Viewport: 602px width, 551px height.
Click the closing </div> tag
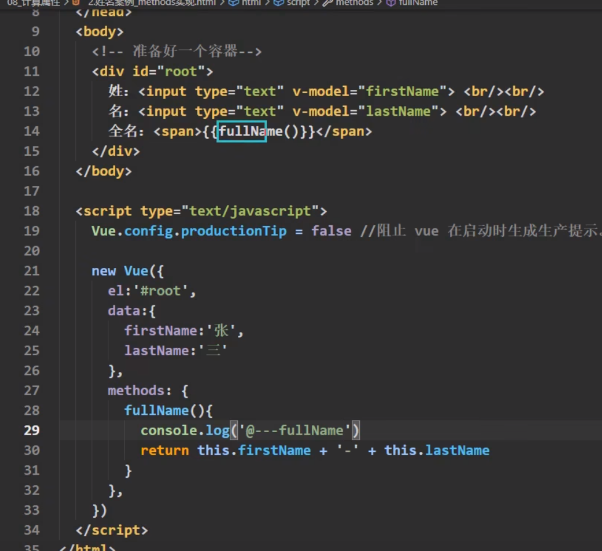point(116,151)
